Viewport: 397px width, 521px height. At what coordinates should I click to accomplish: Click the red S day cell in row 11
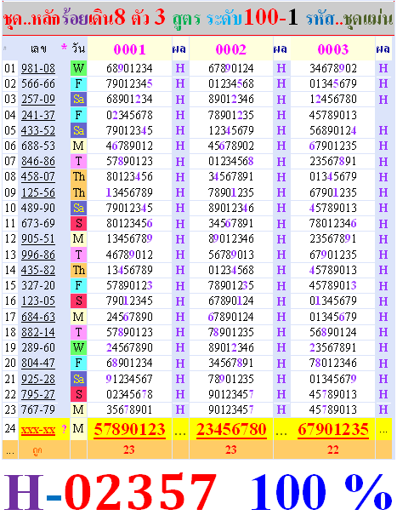[x=78, y=223]
